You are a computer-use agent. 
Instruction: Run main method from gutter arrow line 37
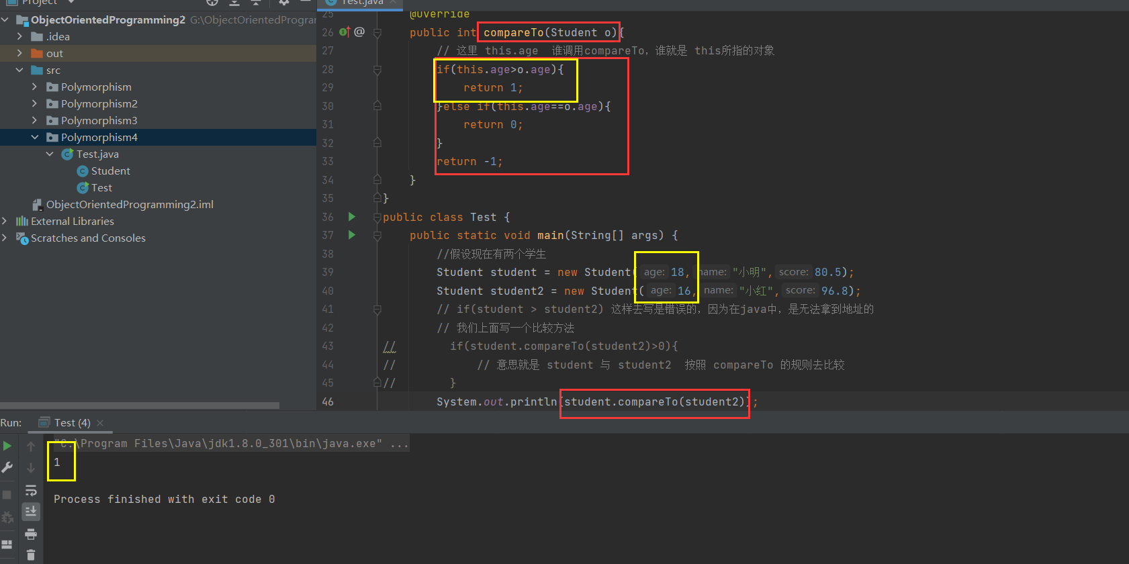click(351, 235)
